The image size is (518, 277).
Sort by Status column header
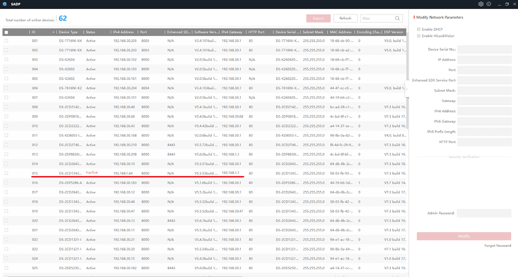(x=91, y=32)
